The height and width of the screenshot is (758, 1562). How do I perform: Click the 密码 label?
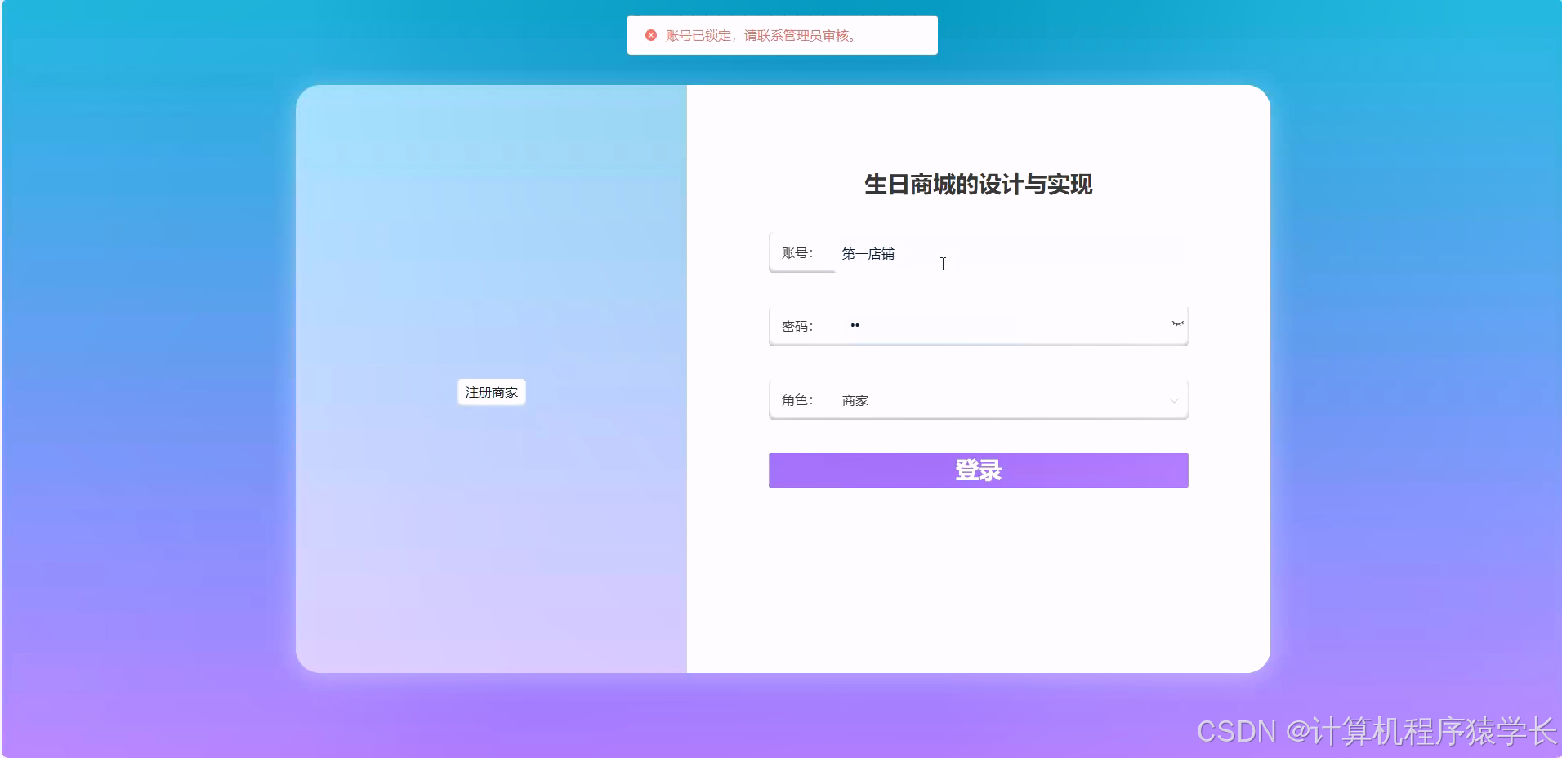pyautogui.click(x=797, y=325)
